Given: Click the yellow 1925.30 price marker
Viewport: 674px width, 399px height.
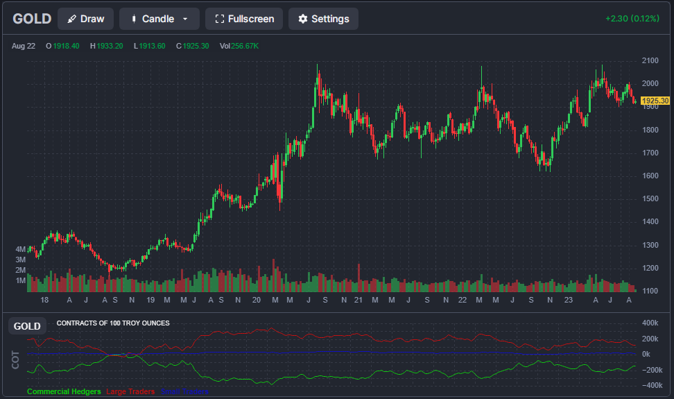Looking at the screenshot, I should tap(655, 101).
